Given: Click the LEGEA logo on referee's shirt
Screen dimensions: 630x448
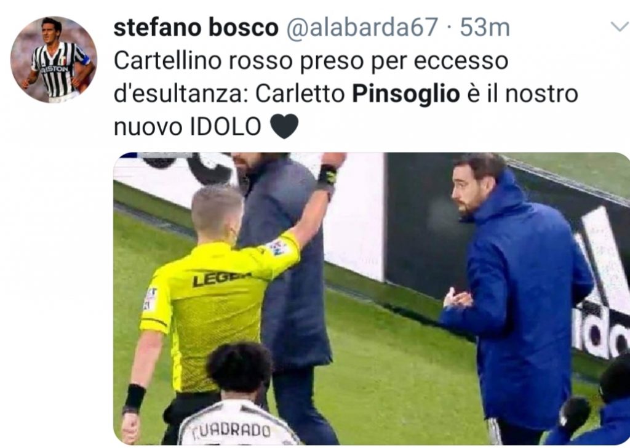Looking at the screenshot, I should [x=221, y=279].
